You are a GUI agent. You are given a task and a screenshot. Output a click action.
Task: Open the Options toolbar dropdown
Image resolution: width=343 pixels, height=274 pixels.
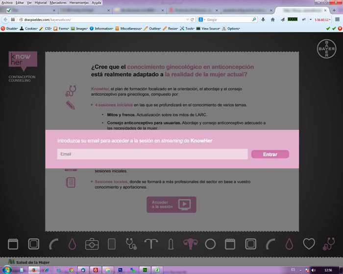(x=231, y=28)
